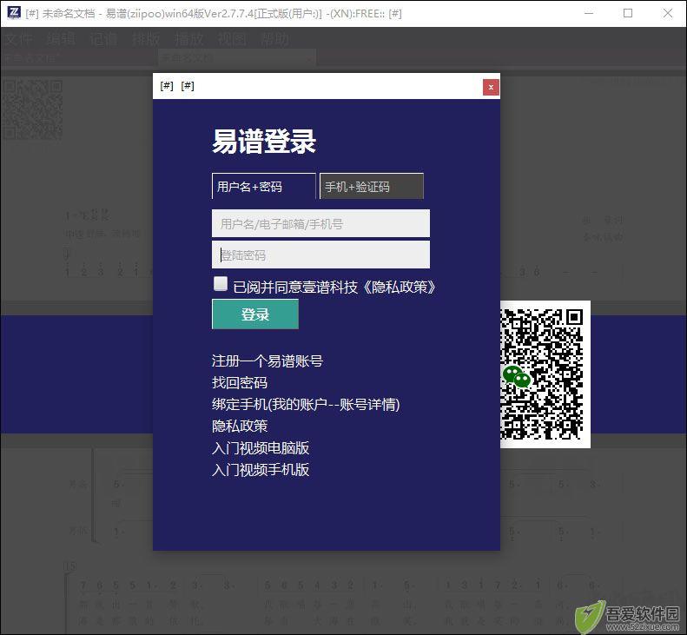Check the 已阅并同意壹谱科技 privacy checkbox
This screenshot has height=635, width=687.
(x=221, y=283)
